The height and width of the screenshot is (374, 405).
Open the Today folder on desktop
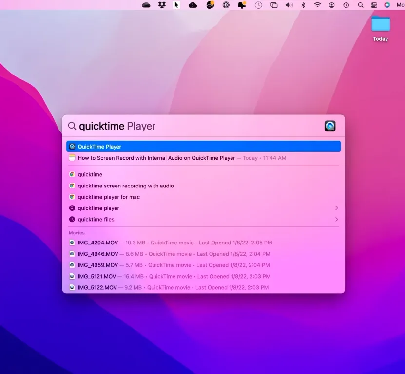coord(381,28)
